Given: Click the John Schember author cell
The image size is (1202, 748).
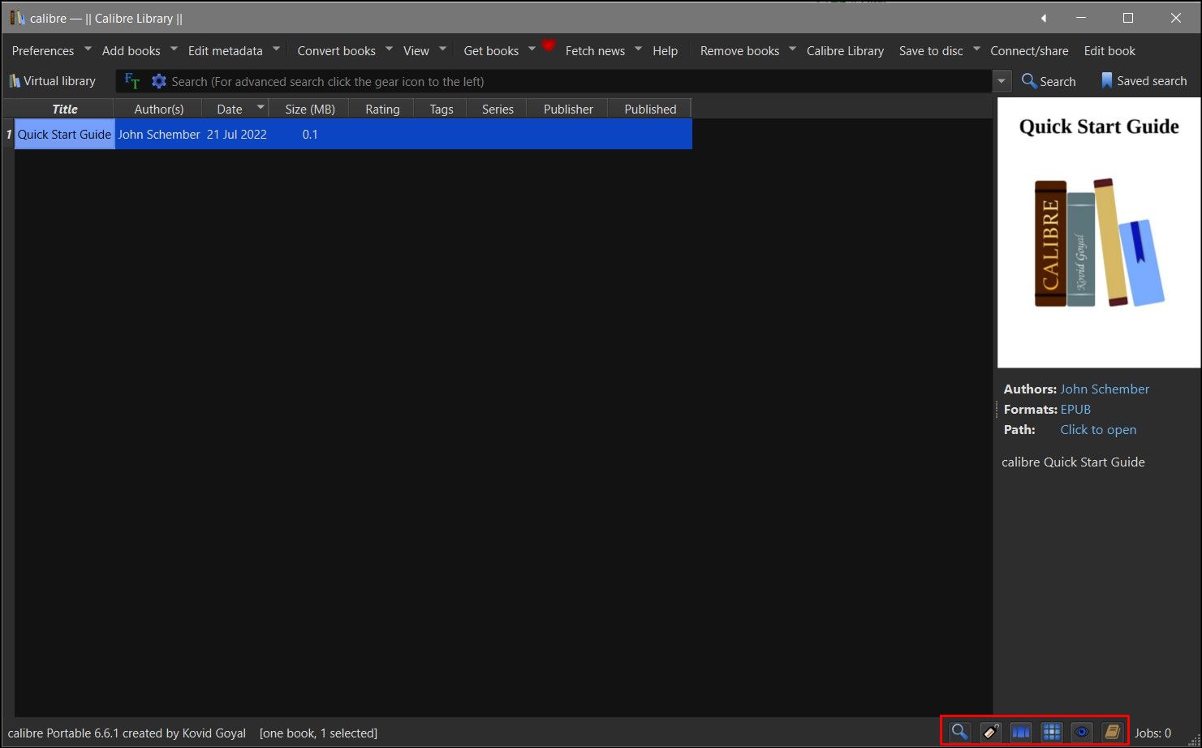Looking at the screenshot, I should pyautogui.click(x=159, y=134).
